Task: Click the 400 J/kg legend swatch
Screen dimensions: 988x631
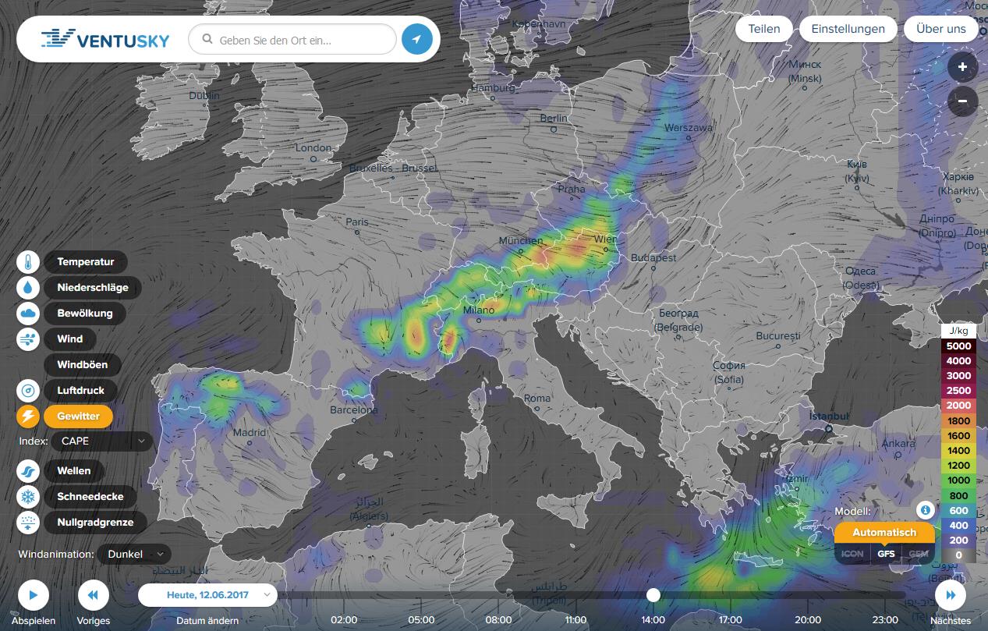Action: (x=958, y=526)
